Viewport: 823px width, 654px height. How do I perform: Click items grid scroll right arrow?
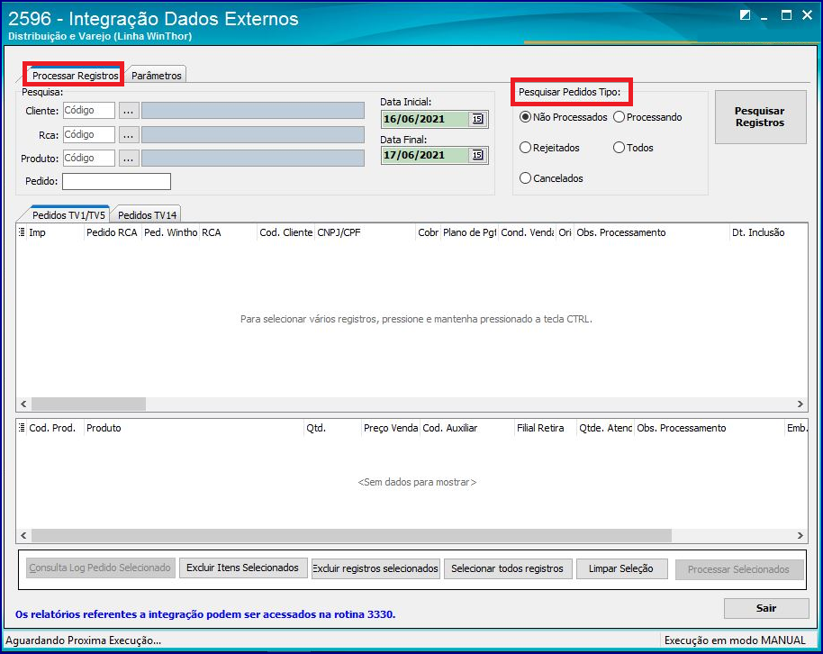point(800,536)
